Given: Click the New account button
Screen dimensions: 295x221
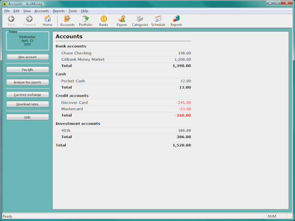Looking at the screenshot, I should (28, 57).
